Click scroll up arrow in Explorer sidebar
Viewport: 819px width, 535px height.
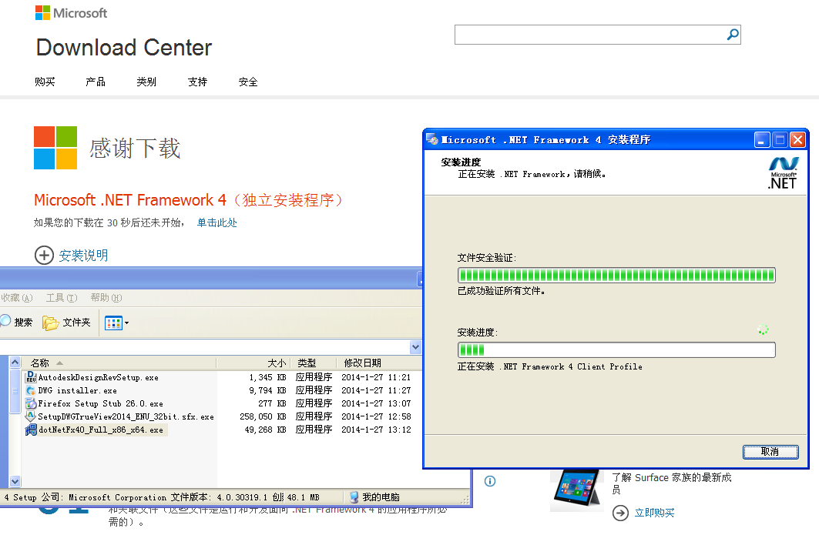click(x=15, y=363)
